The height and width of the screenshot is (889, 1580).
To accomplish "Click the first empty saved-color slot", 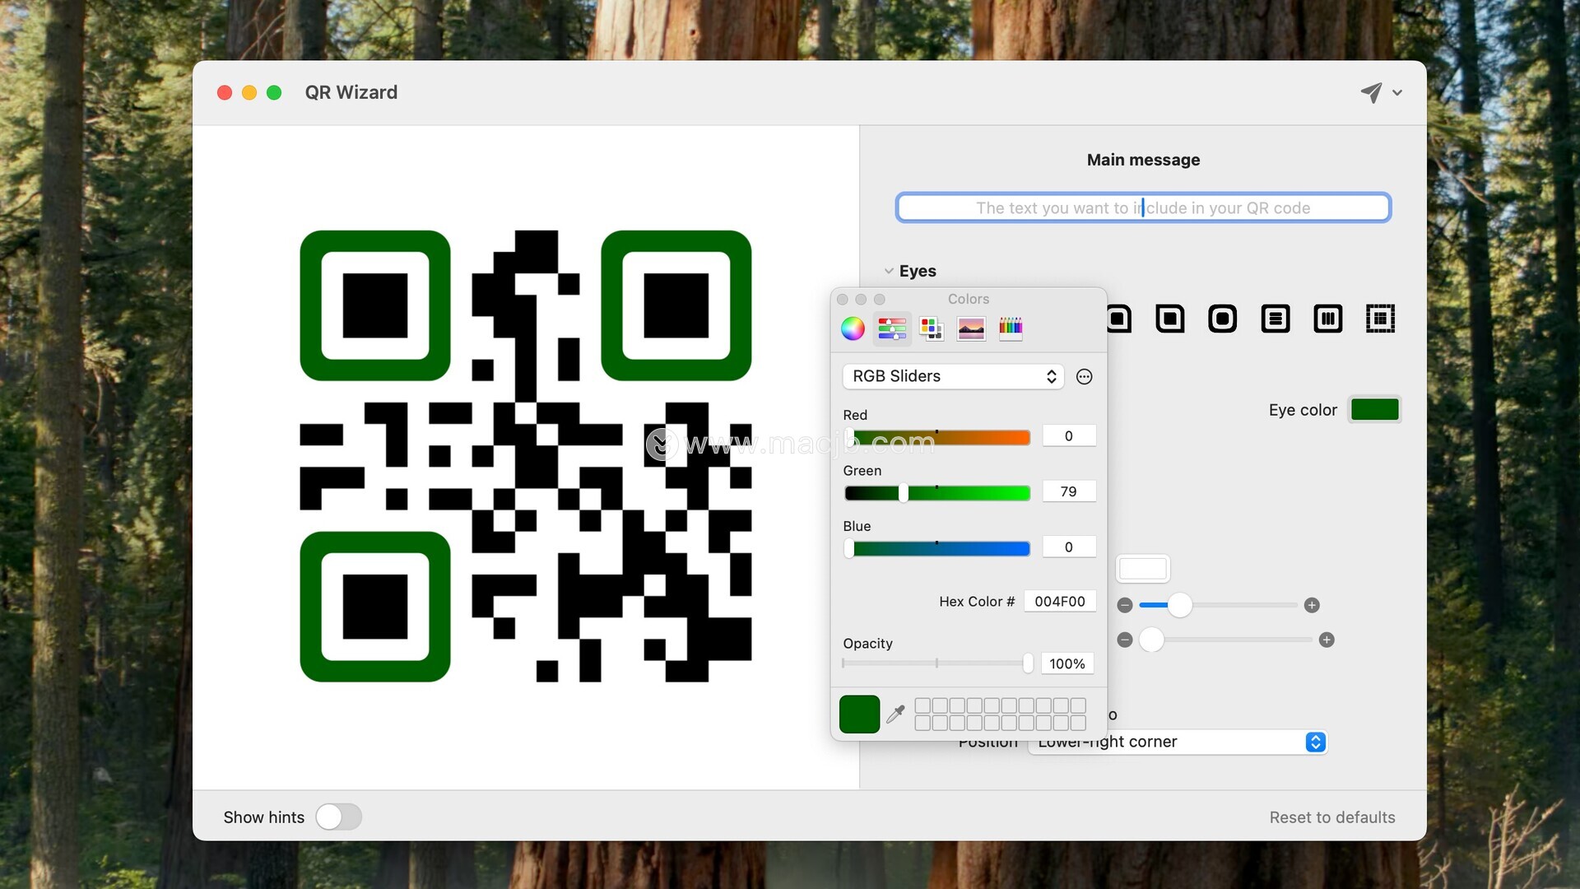I will coord(922,705).
